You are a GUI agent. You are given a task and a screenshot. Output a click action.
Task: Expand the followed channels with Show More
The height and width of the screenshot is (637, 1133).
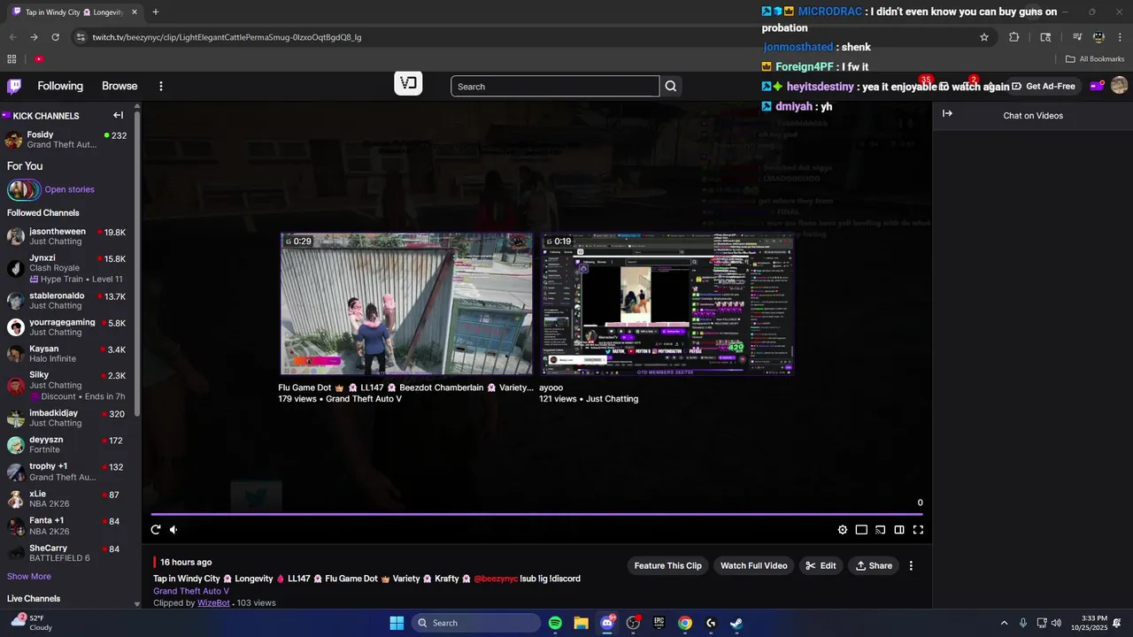29,576
